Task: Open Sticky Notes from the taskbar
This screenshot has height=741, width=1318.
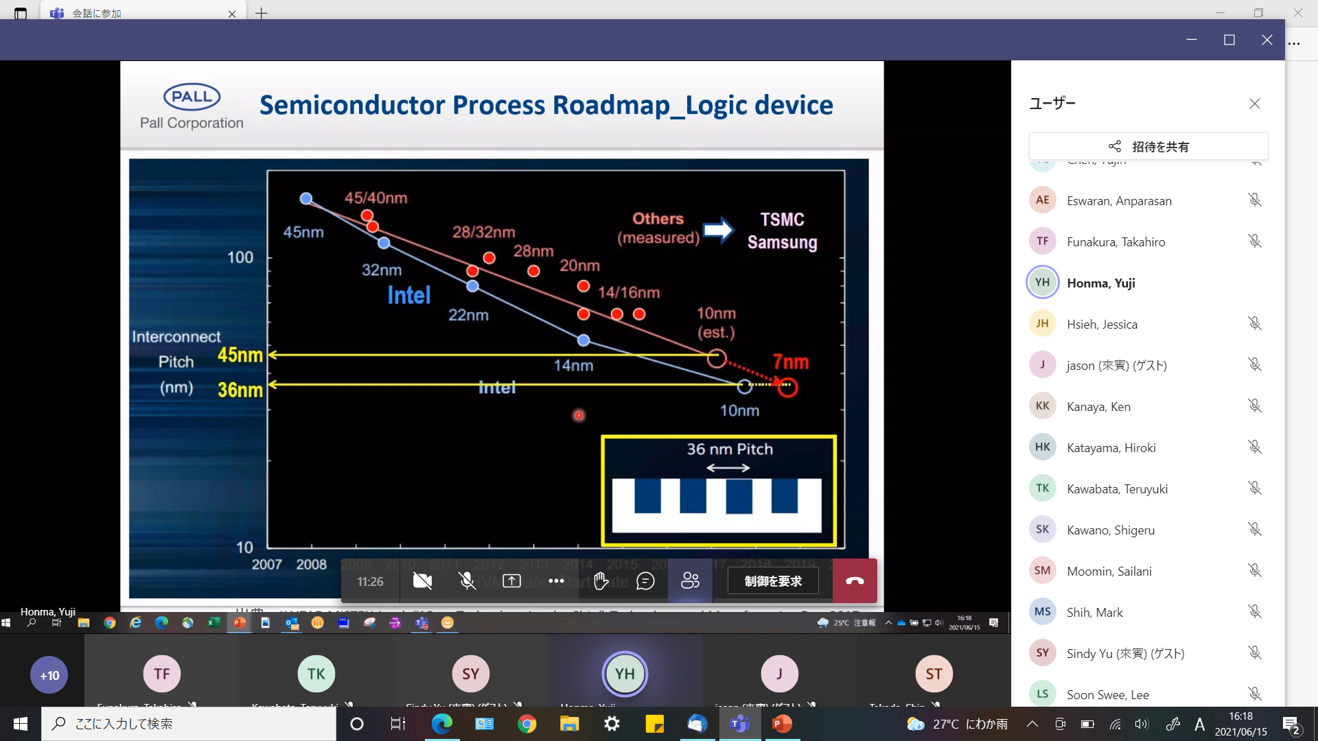Action: point(654,724)
